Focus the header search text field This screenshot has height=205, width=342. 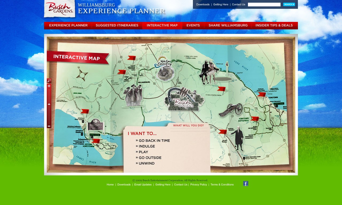point(264,5)
